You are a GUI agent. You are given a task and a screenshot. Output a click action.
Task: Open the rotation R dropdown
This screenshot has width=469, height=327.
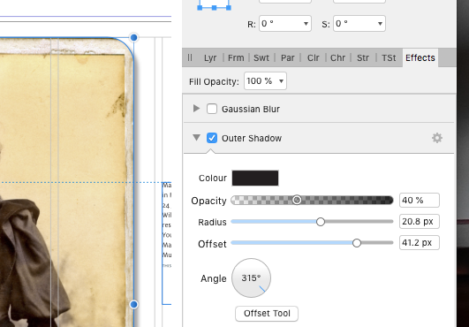pos(285,23)
